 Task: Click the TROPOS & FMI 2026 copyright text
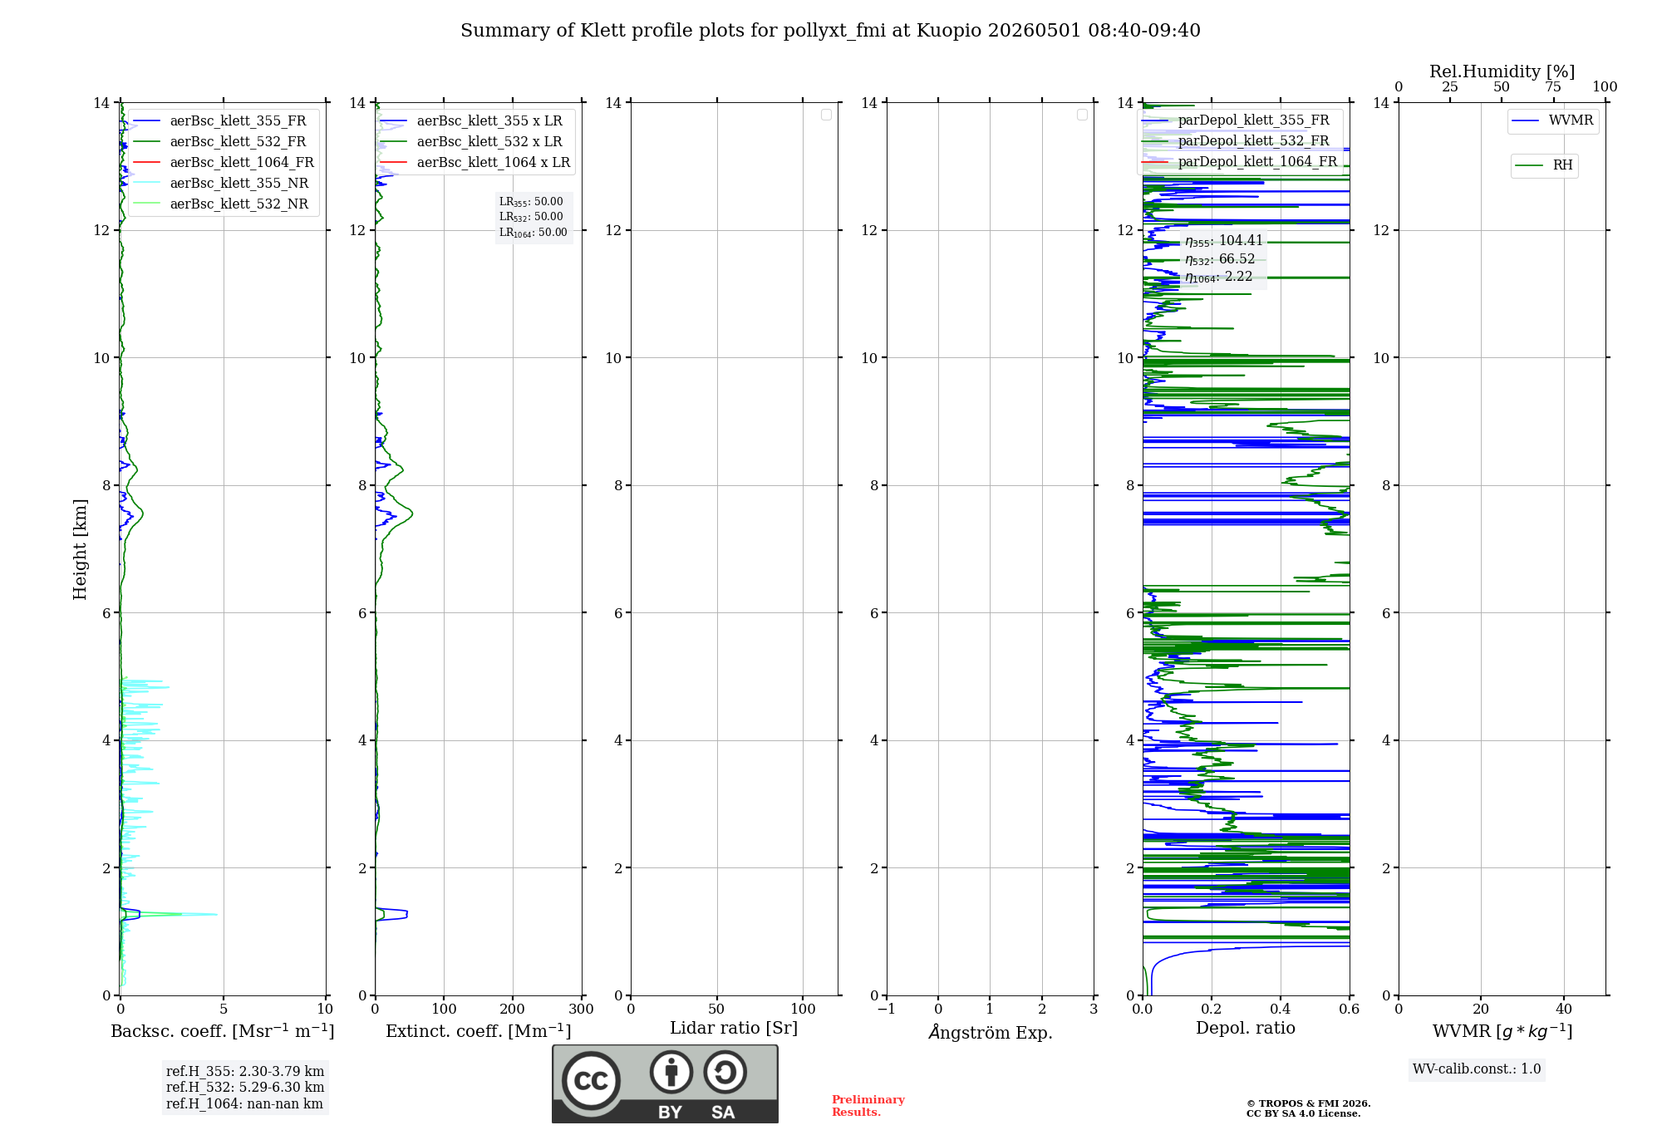(x=1309, y=1103)
